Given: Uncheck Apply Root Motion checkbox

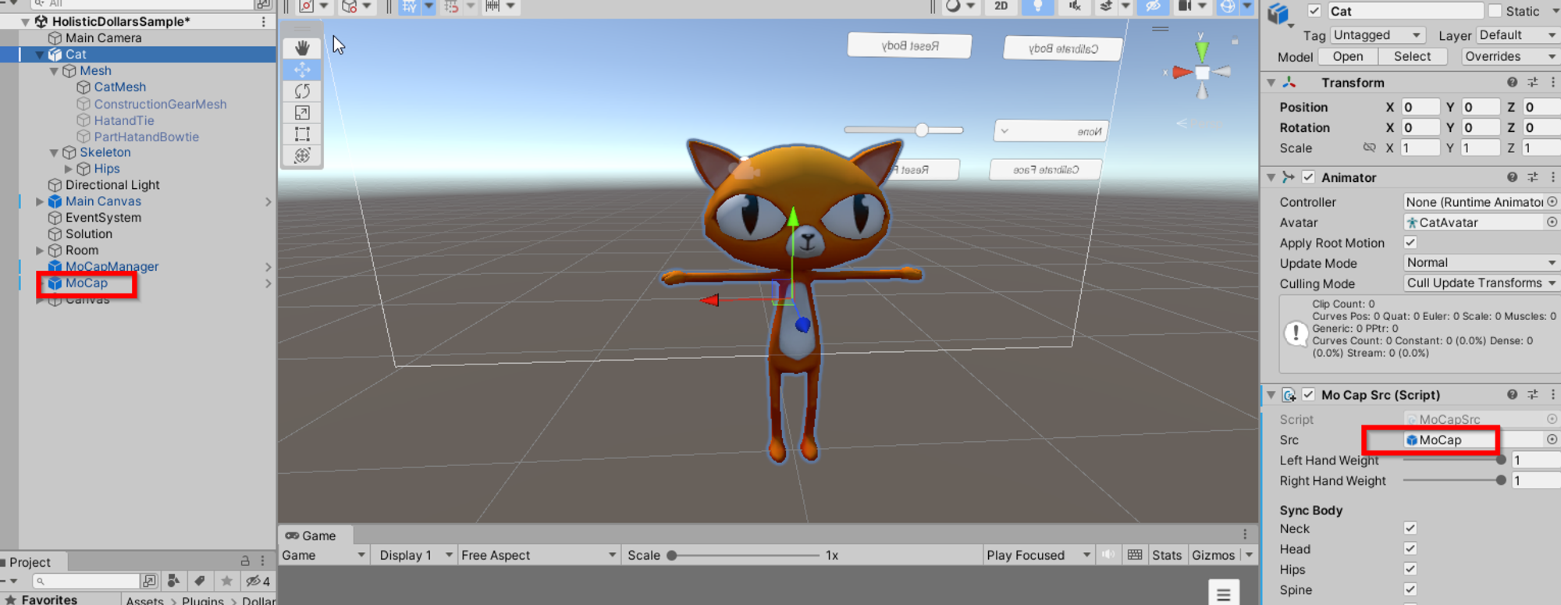Looking at the screenshot, I should [x=1410, y=243].
